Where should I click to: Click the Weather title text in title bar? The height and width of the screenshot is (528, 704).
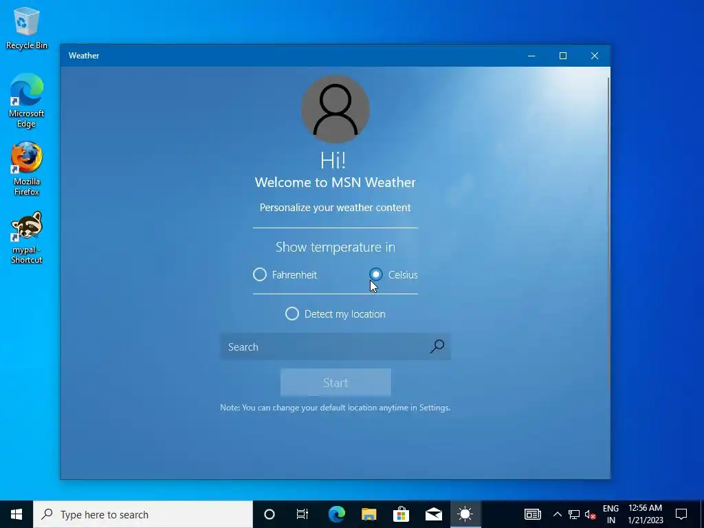84,56
